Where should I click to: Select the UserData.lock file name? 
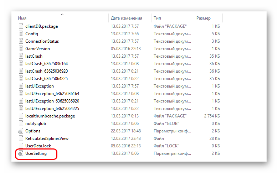coord(38,146)
